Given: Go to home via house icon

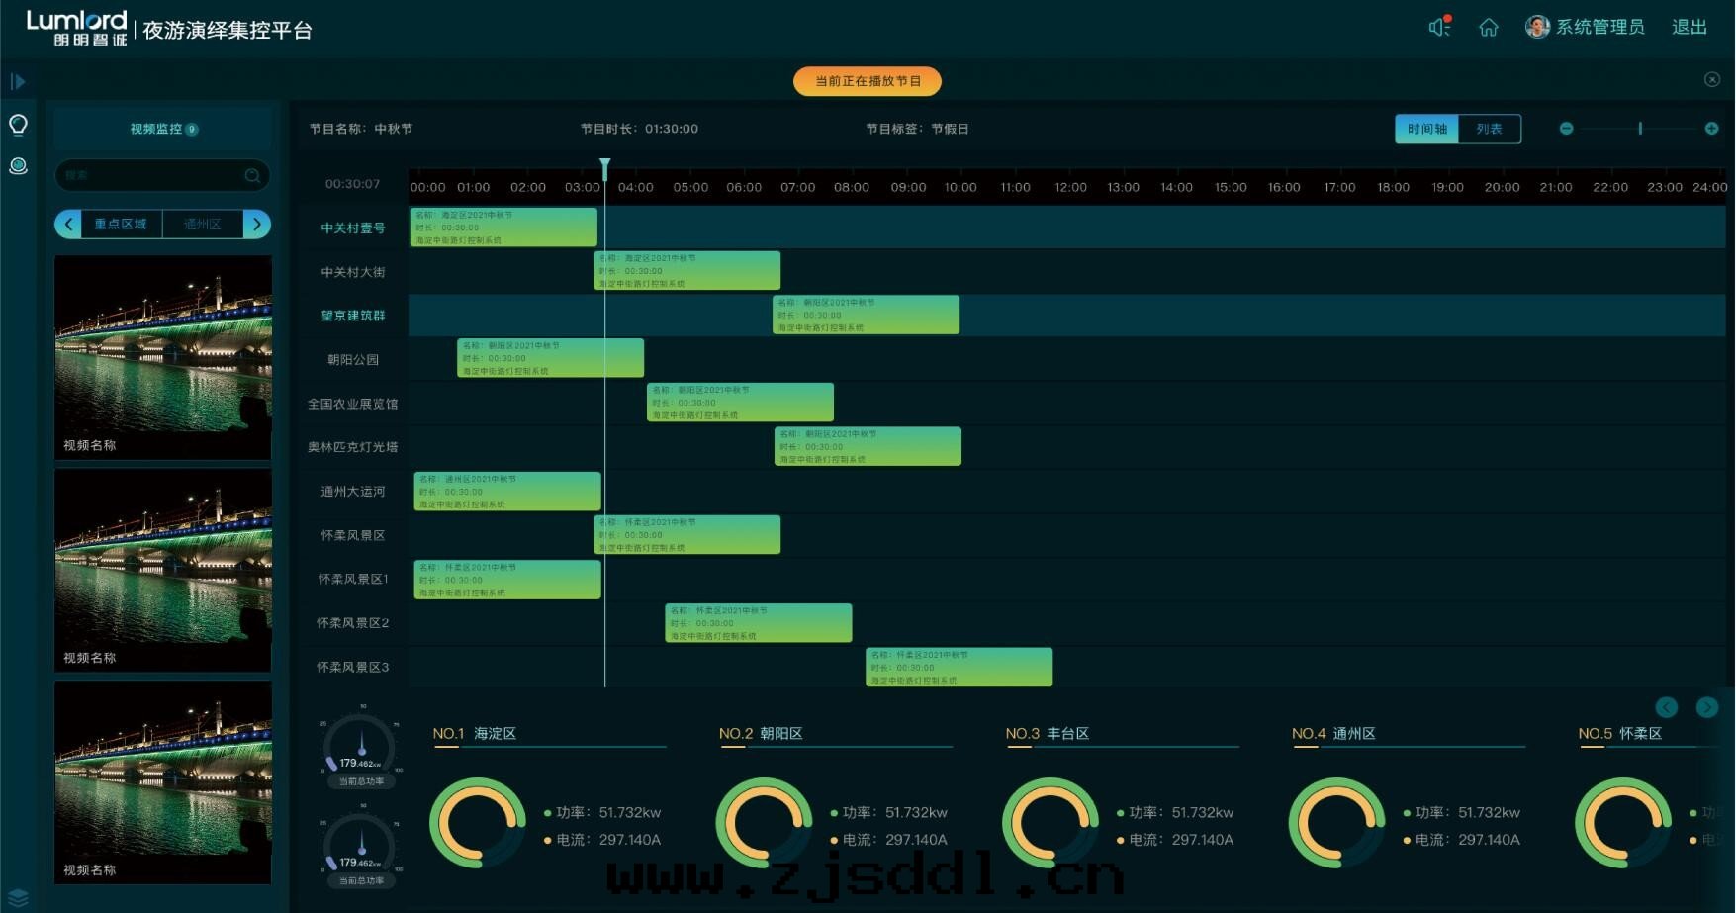Looking at the screenshot, I should pos(1489,28).
